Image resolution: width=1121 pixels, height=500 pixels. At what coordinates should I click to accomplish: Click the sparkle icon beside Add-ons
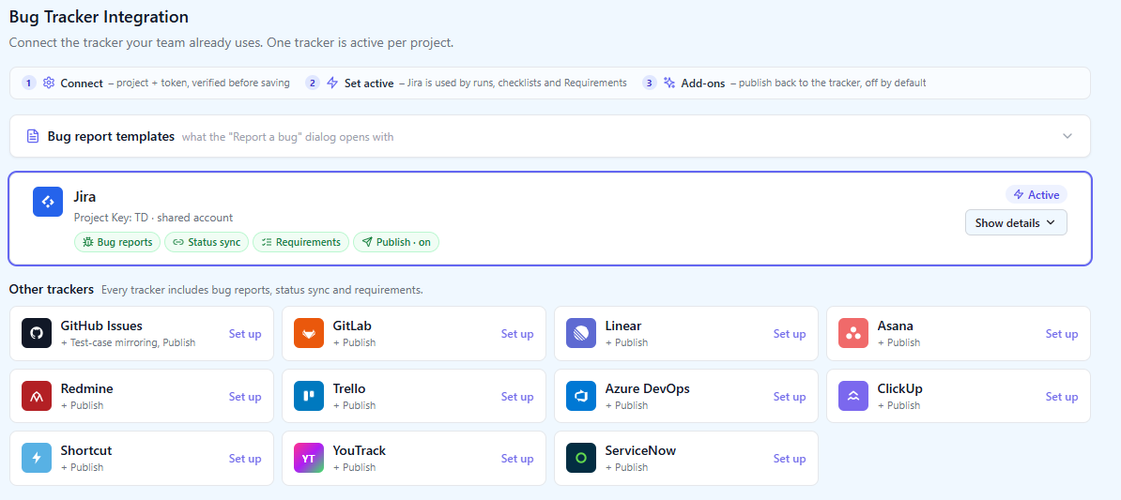pos(669,83)
